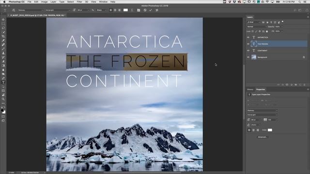Select the Hand tool
This screenshot has height=174, width=310.
(3, 95)
